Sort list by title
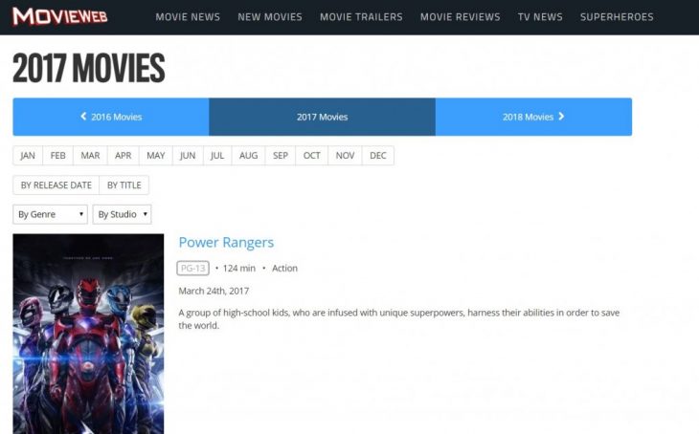The height and width of the screenshot is (434, 699). [x=124, y=185]
